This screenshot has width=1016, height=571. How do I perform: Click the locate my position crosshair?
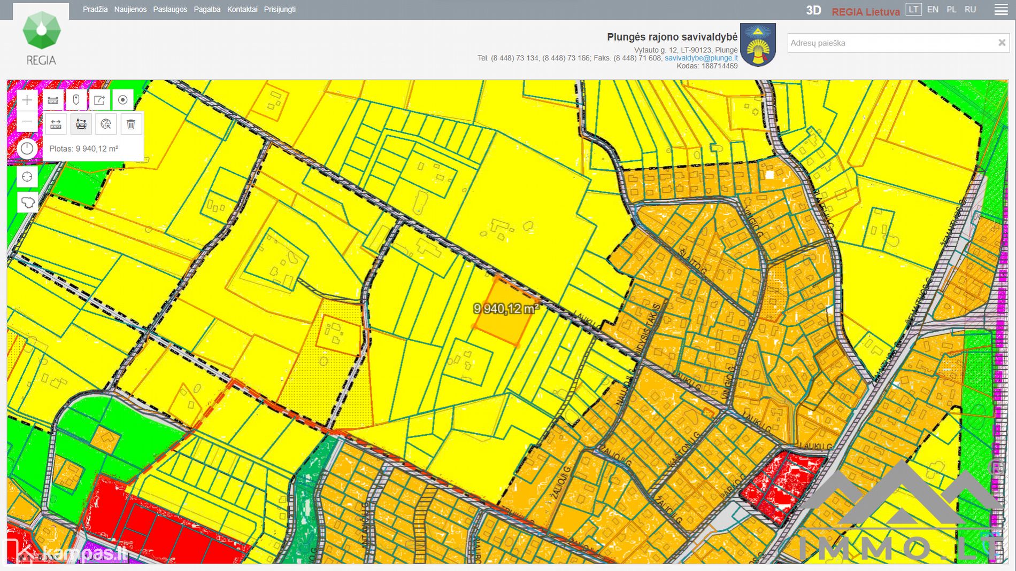pyautogui.click(x=27, y=177)
